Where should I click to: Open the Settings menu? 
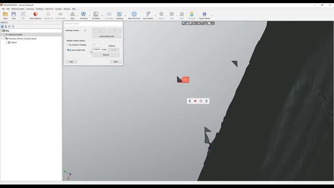67,9
